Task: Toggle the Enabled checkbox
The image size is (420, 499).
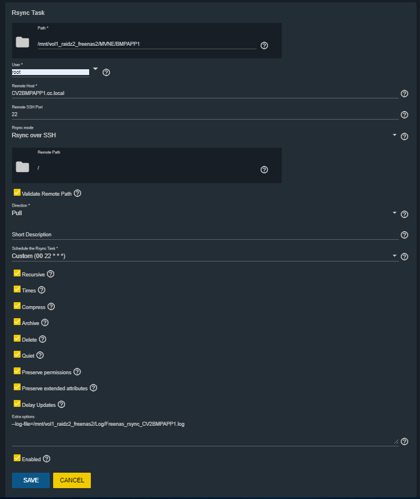Action: [17, 458]
